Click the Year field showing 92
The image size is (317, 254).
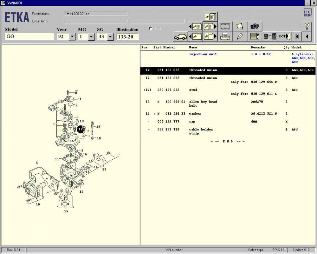pos(63,37)
